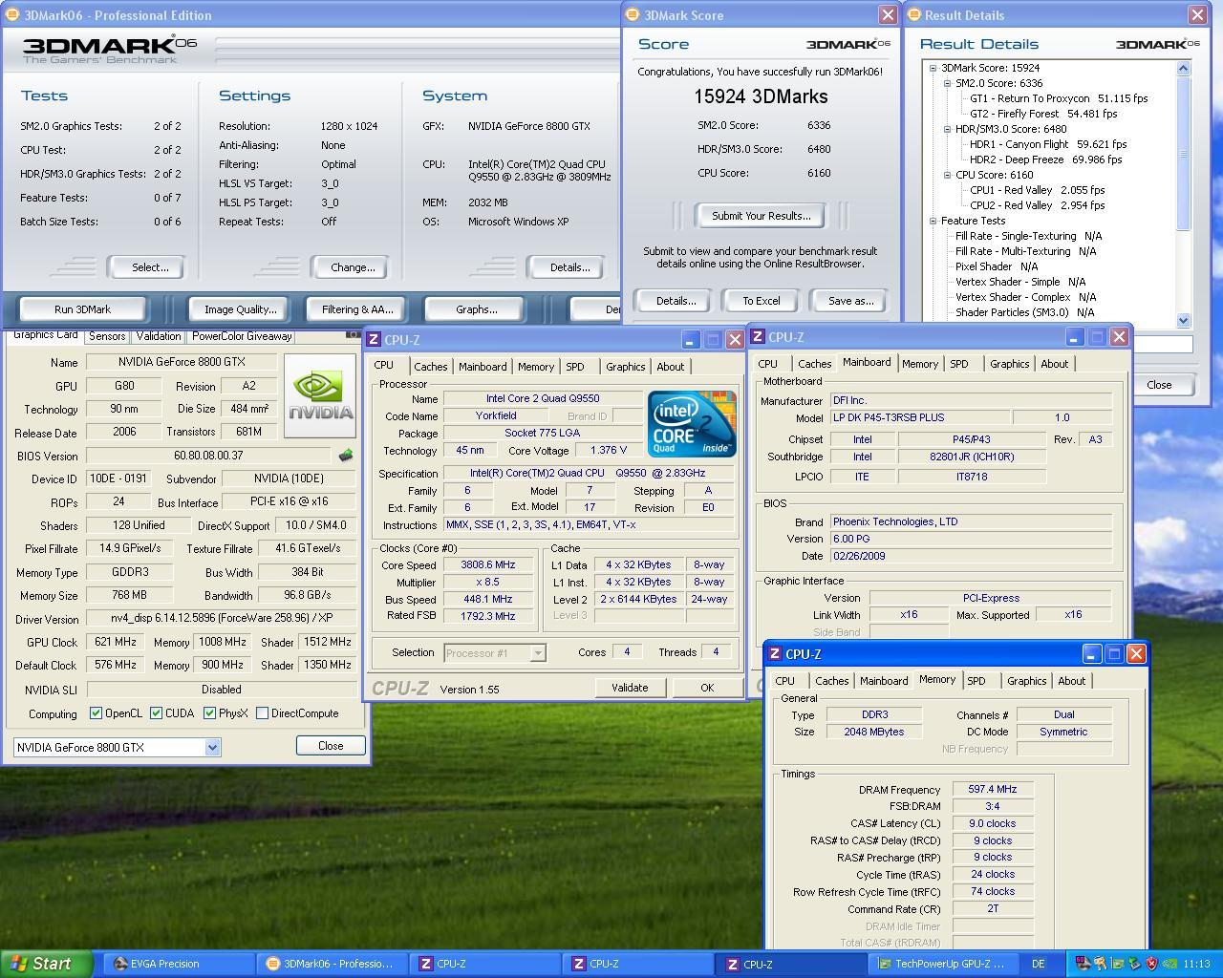
Task: Click the Run 3DMark button
Action: tap(82, 309)
